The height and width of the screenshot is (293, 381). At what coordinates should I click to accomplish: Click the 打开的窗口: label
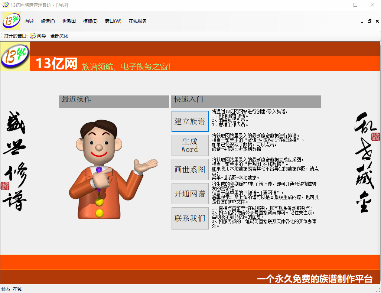coord(16,36)
